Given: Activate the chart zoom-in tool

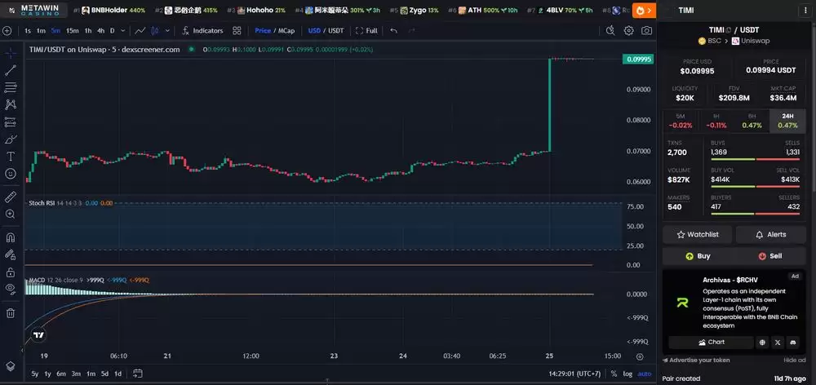Looking at the screenshot, I should click(11, 214).
